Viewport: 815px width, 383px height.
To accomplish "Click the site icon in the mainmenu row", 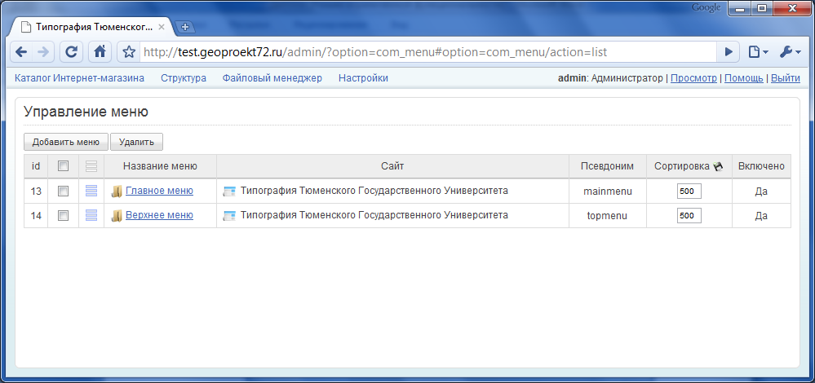I will pyautogui.click(x=228, y=191).
